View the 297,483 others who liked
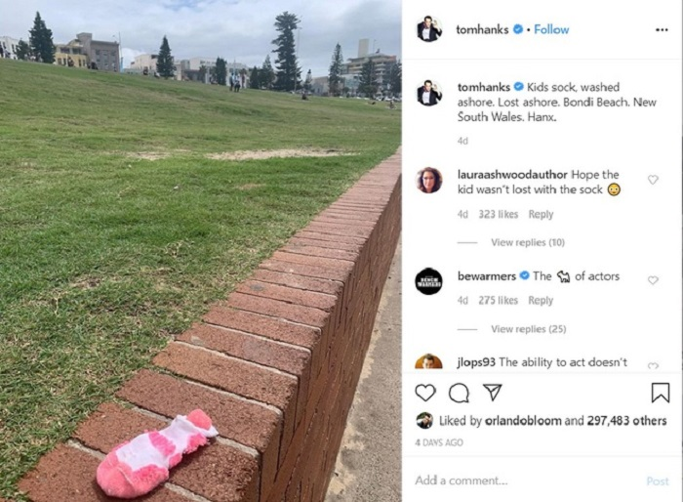683x502 pixels. pyautogui.click(x=626, y=420)
